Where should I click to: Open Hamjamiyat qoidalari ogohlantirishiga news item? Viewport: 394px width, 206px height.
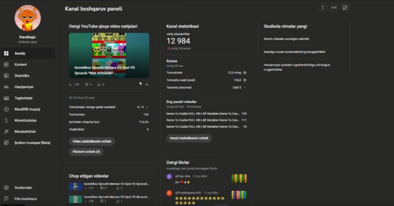click(x=297, y=67)
